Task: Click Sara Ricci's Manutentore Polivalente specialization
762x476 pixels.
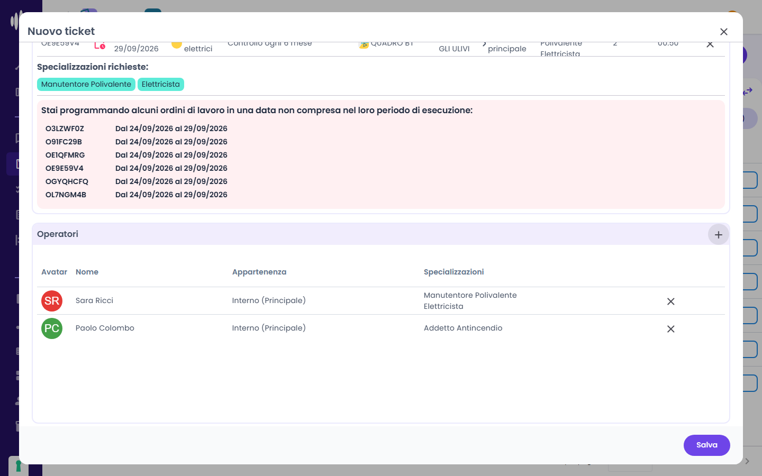Action: click(470, 295)
